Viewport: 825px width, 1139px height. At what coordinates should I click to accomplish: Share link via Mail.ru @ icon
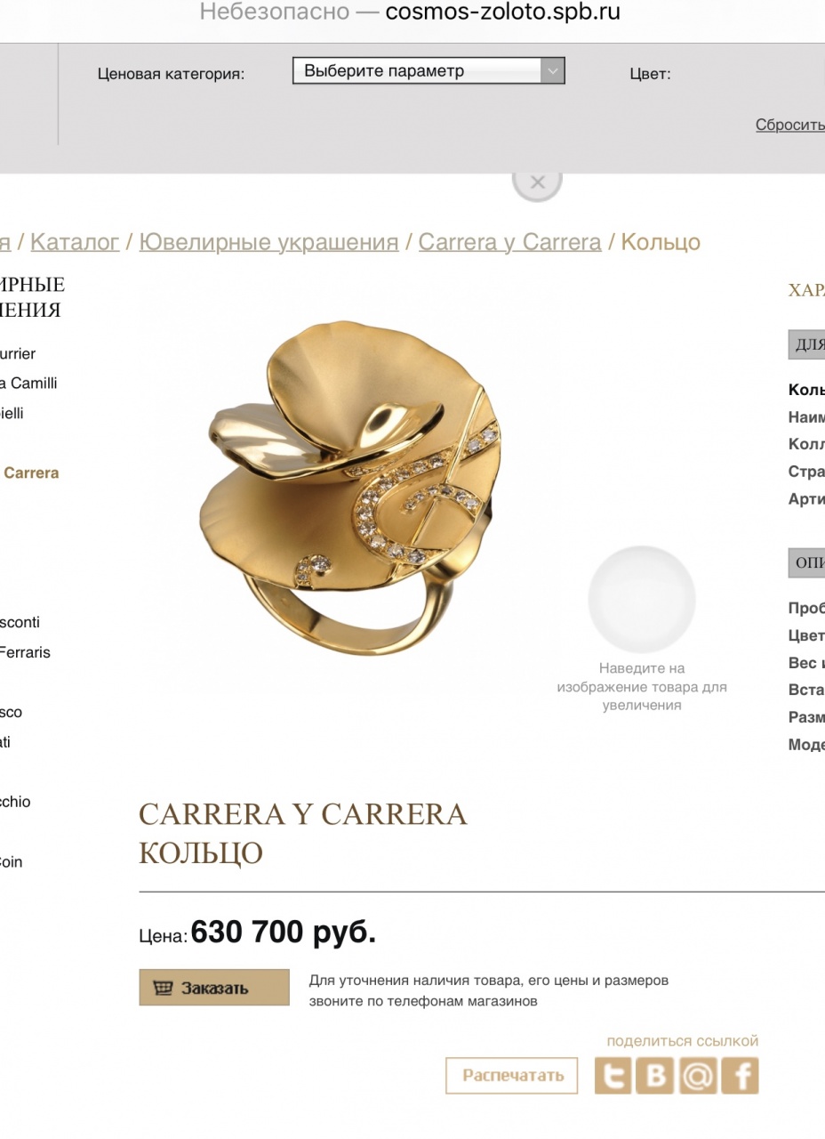click(x=698, y=1076)
